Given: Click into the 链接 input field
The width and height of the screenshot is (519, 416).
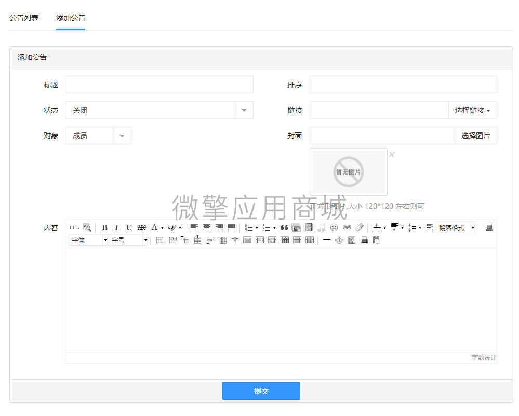Looking at the screenshot, I should point(379,110).
